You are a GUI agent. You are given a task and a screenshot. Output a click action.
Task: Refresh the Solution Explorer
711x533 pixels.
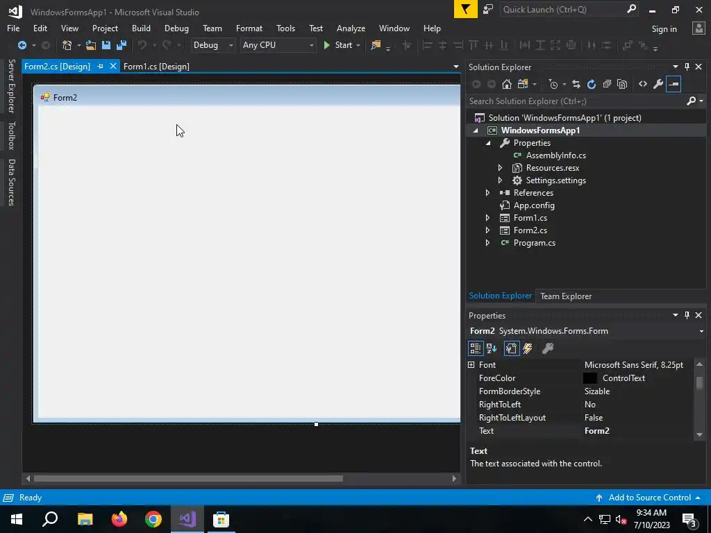click(x=592, y=84)
